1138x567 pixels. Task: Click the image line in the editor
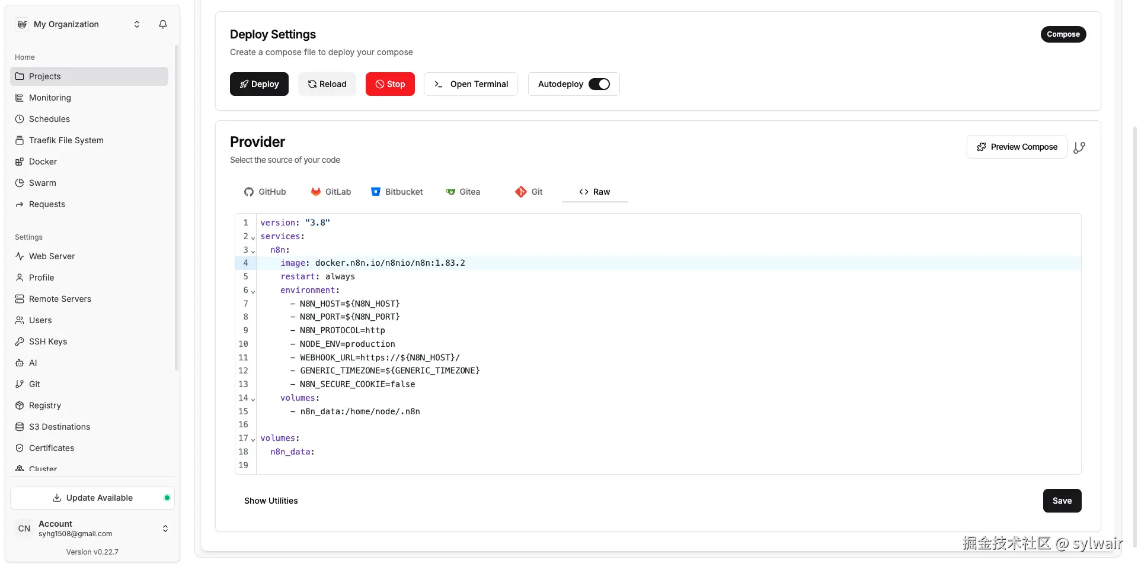point(669,263)
